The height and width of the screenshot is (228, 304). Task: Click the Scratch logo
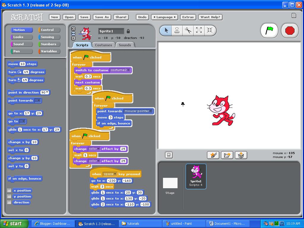[27, 17]
